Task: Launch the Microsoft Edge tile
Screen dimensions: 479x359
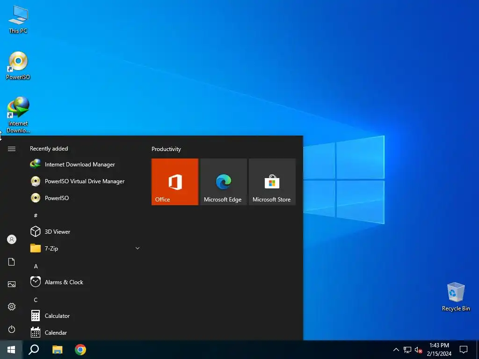Action: [223, 182]
